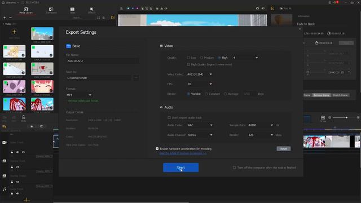
Task: Click the Audio Track music note icon
Action: [x=5, y=189]
